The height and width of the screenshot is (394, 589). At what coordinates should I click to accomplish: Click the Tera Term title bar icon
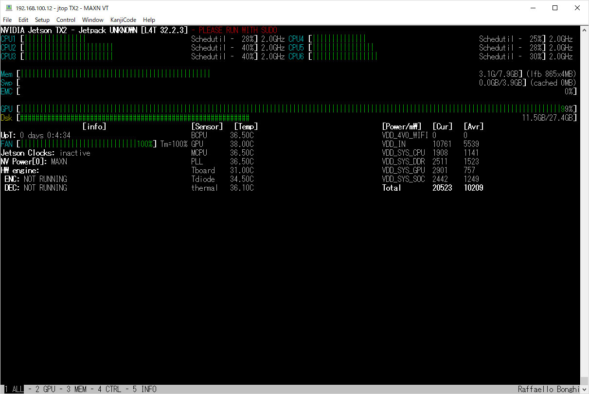coord(8,8)
